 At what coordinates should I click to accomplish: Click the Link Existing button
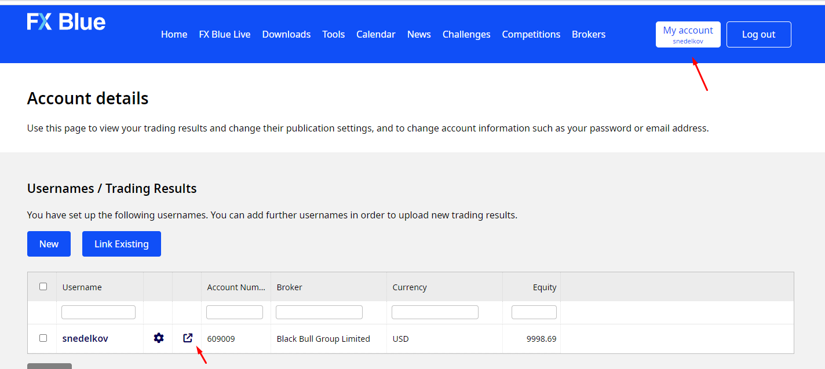[122, 244]
